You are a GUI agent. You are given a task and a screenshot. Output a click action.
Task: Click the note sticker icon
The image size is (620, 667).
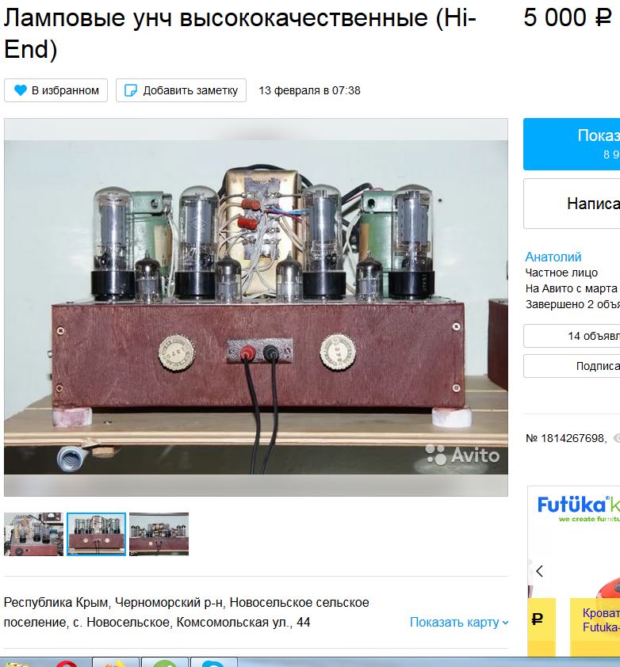point(130,90)
